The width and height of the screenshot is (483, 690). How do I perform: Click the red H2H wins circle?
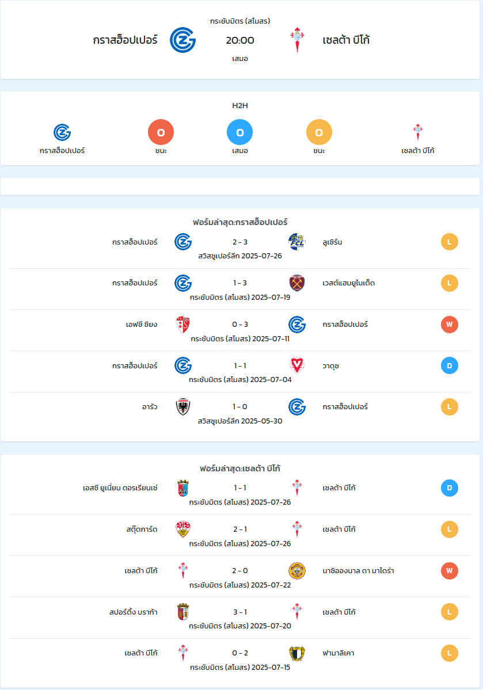pyautogui.click(x=161, y=132)
